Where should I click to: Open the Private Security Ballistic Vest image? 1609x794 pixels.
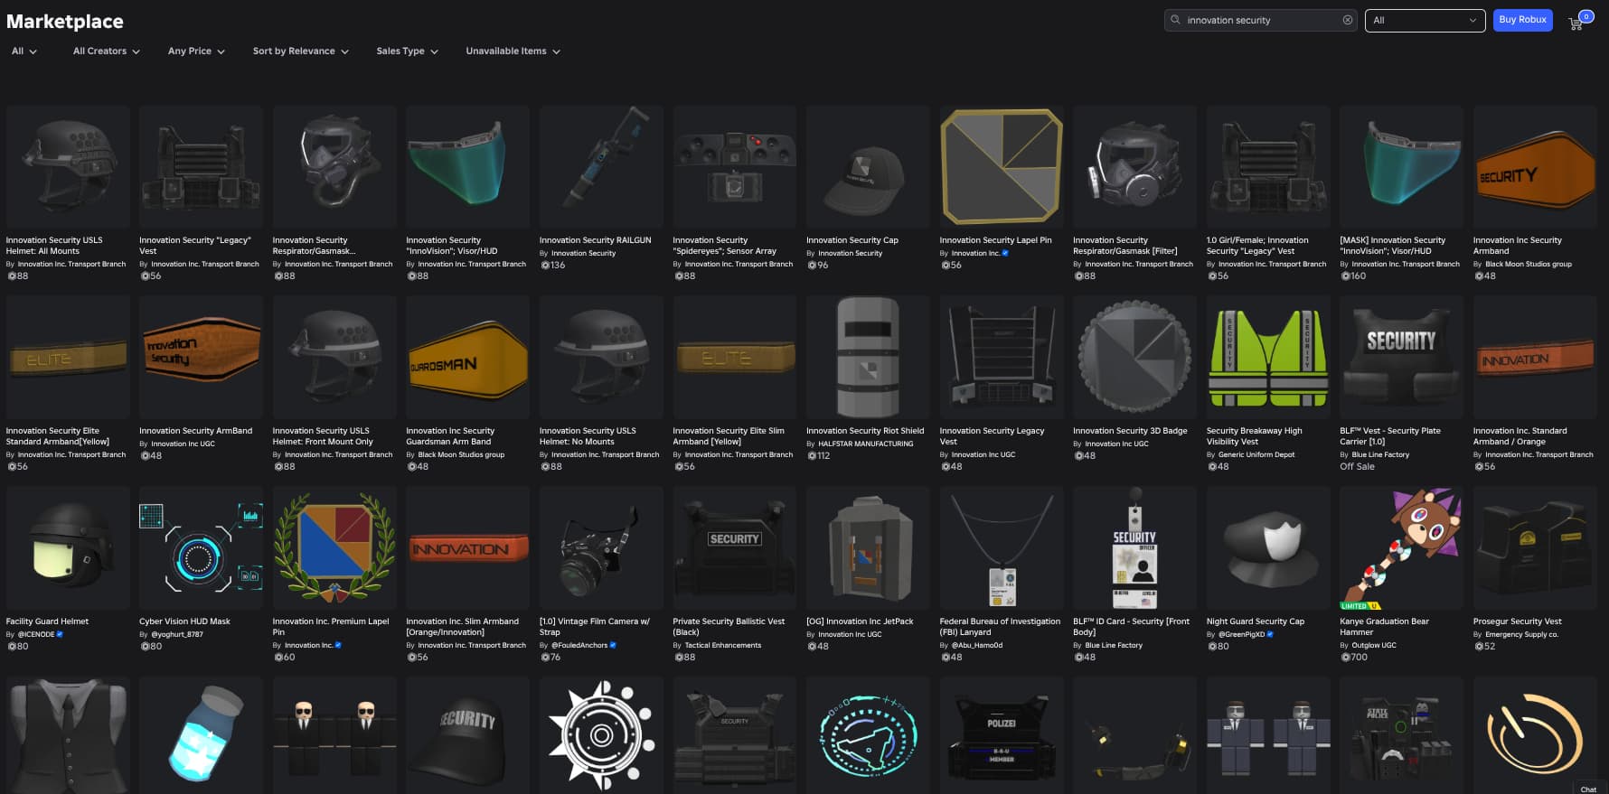tap(735, 548)
